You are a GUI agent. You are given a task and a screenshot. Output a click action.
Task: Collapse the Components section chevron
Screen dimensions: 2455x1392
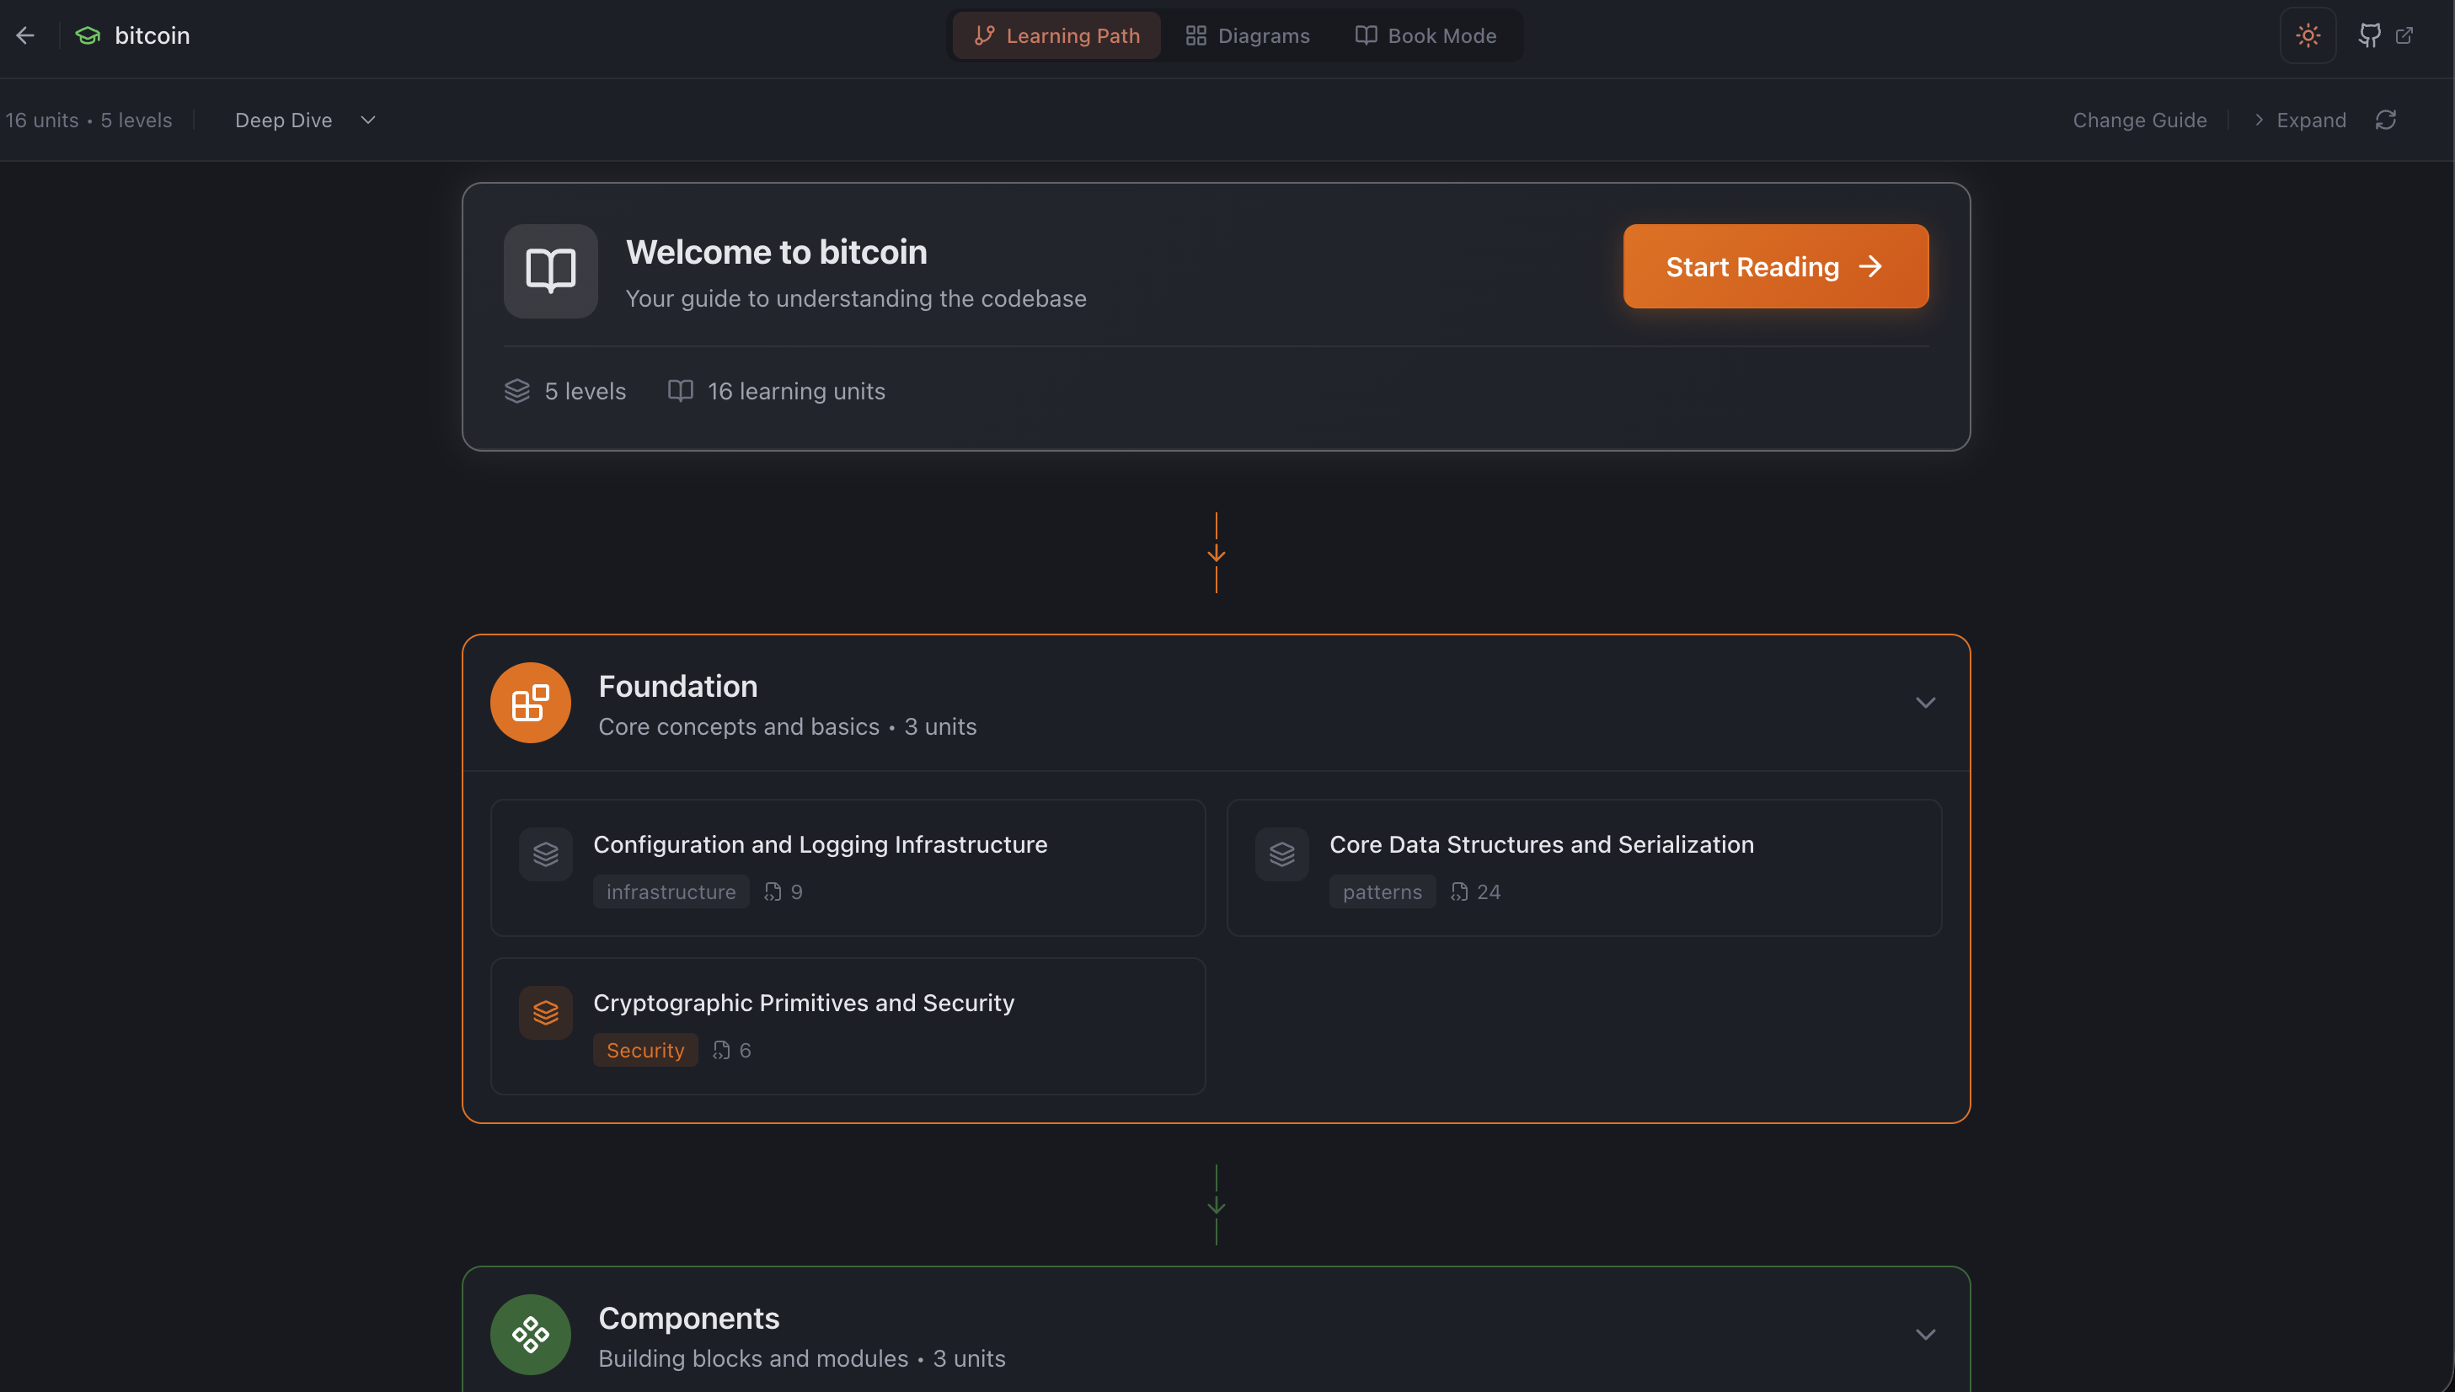(x=1924, y=1335)
